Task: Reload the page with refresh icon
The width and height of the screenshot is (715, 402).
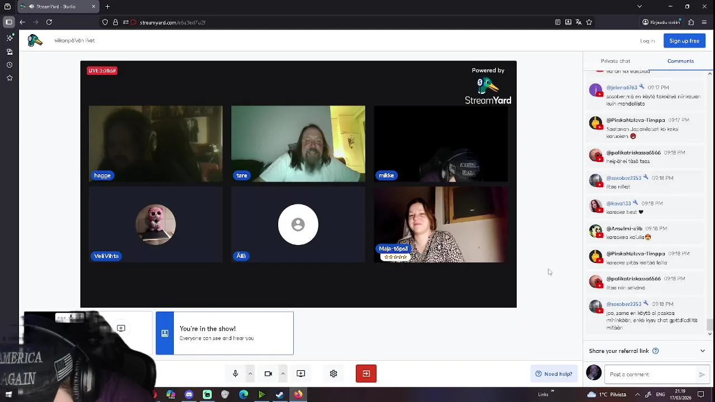Action: (x=49, y=22)
